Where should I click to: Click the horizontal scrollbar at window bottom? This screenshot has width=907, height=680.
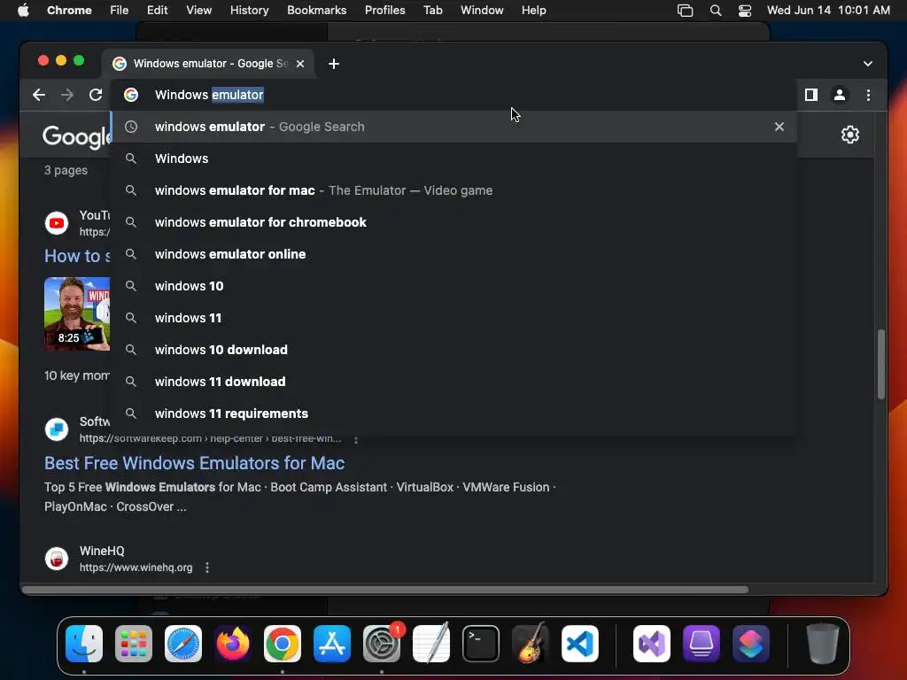(x=385, y=590)
